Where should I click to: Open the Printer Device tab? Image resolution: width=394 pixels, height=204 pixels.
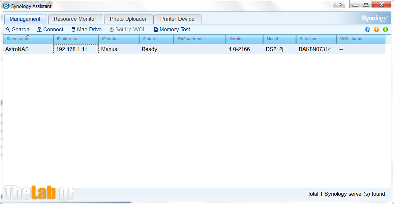pos(177,19)
